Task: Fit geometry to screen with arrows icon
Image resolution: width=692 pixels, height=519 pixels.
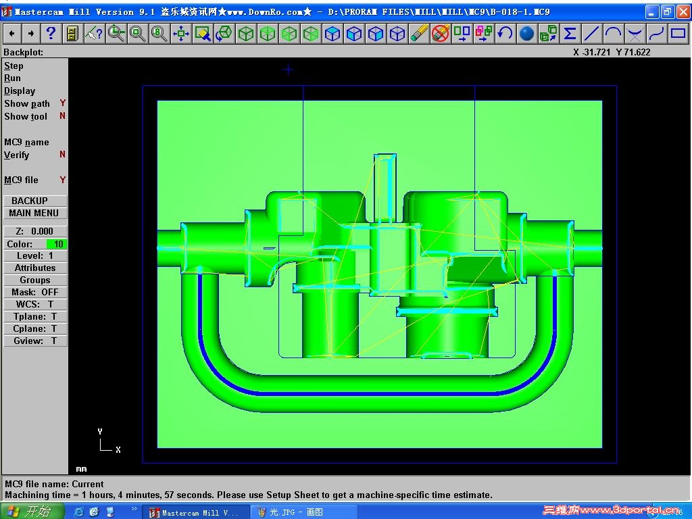Action: pyautogui.click(x=180, y=33)
